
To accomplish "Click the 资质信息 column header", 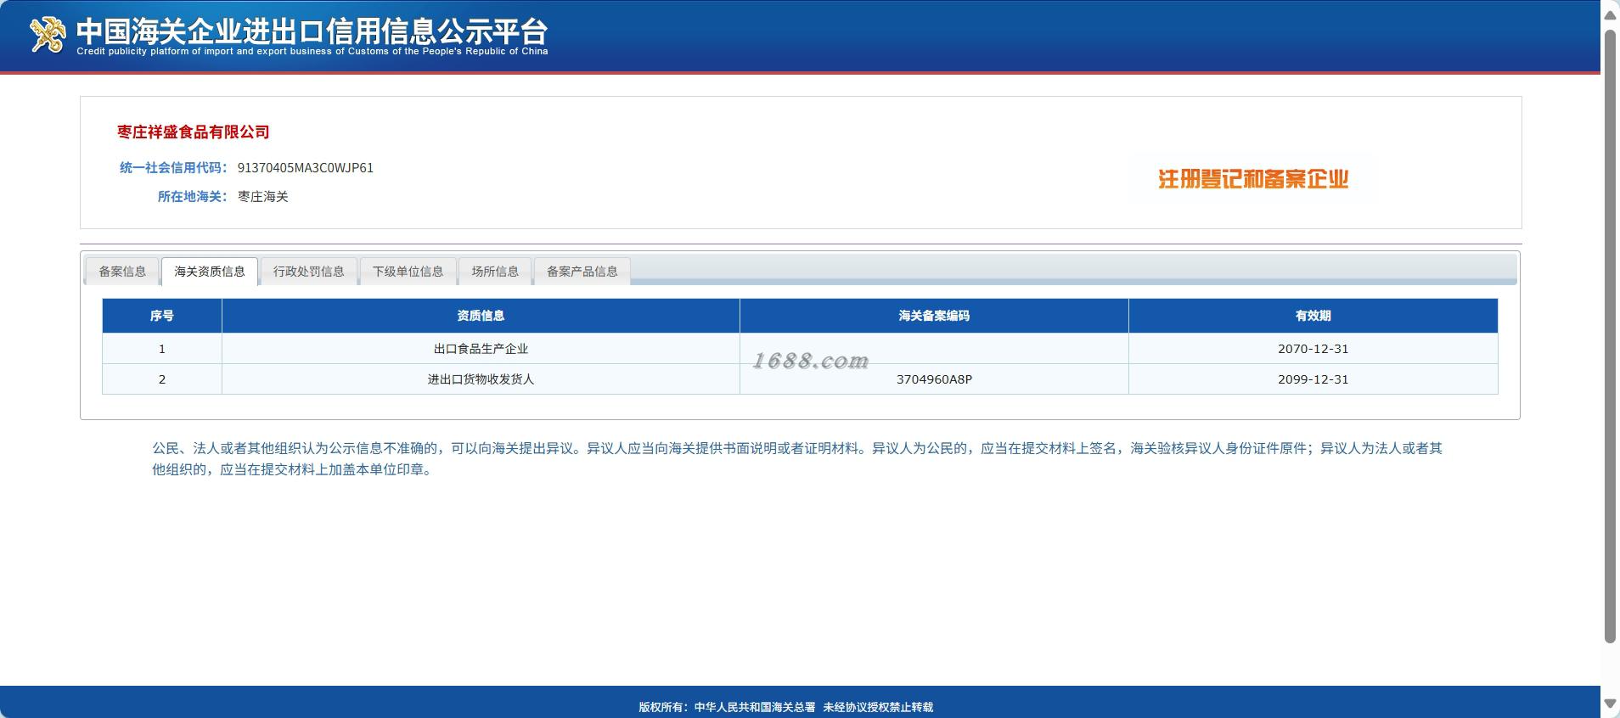I will pos(481,316).
